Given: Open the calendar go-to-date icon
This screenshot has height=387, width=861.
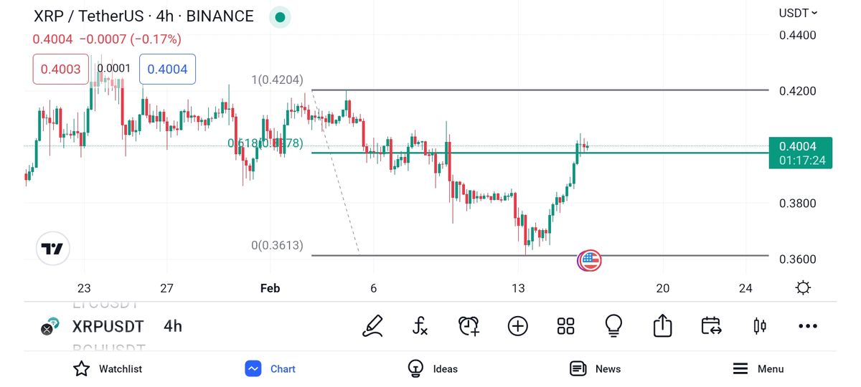Looking at the screenshot, I should [x=710, y=326].
